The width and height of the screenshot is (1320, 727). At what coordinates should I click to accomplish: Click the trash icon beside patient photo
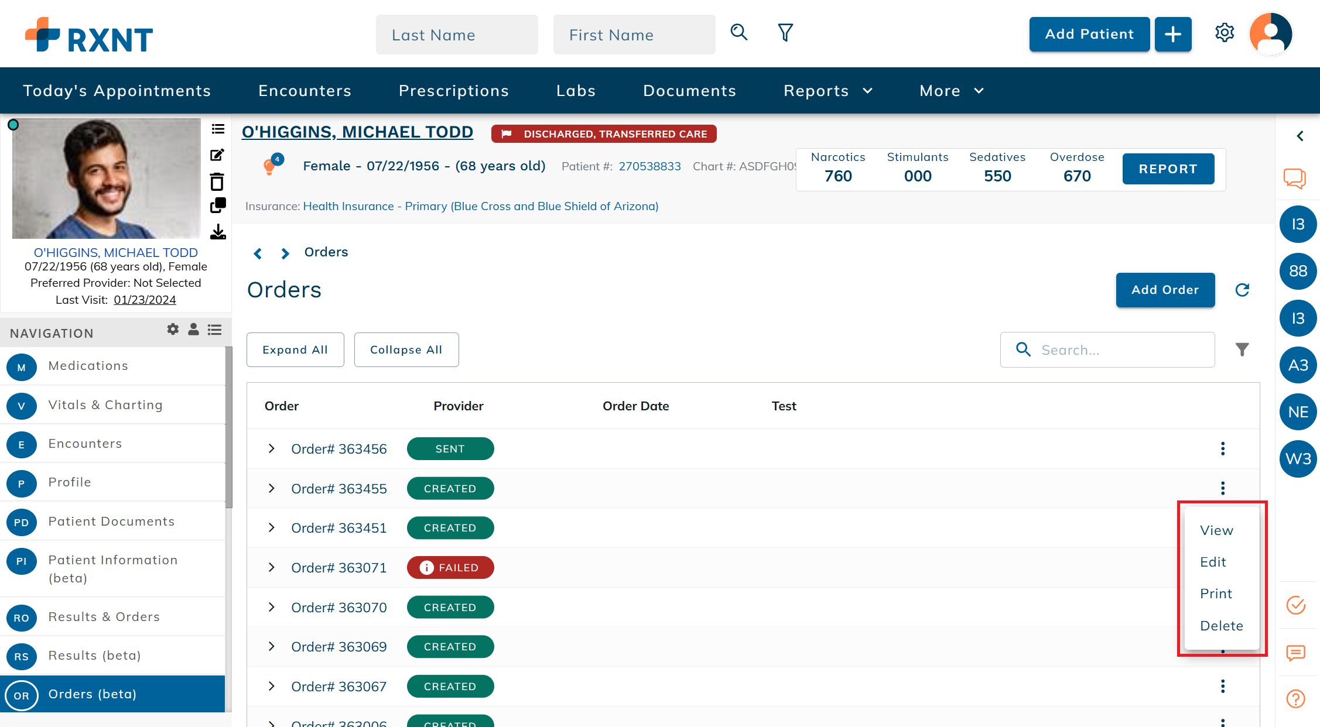click(x=217, y=181)
